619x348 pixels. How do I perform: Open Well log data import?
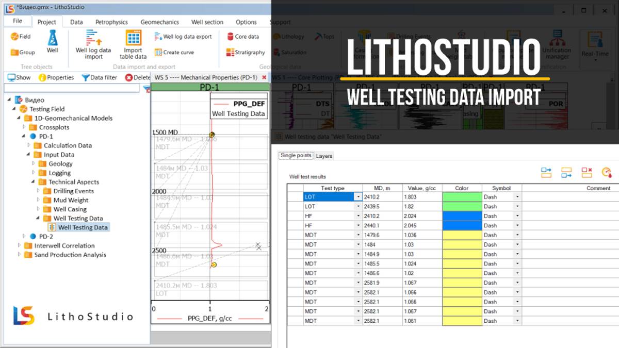pyautogui.click(x=93, y=44)
